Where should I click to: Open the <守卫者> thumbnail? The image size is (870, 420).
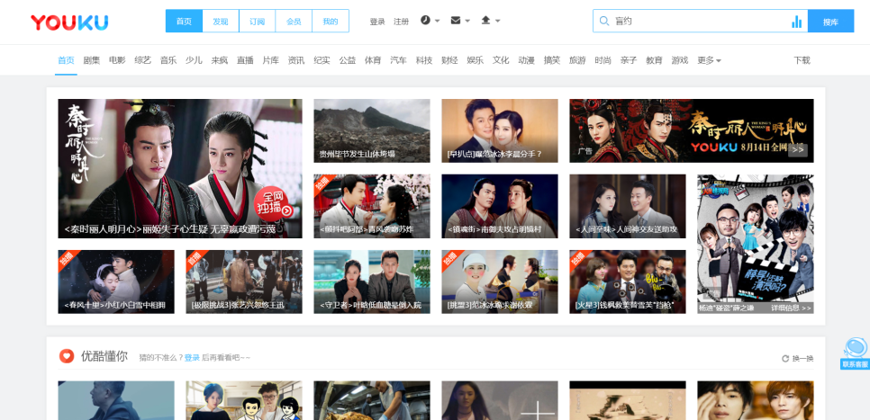(x=372, y=281)
